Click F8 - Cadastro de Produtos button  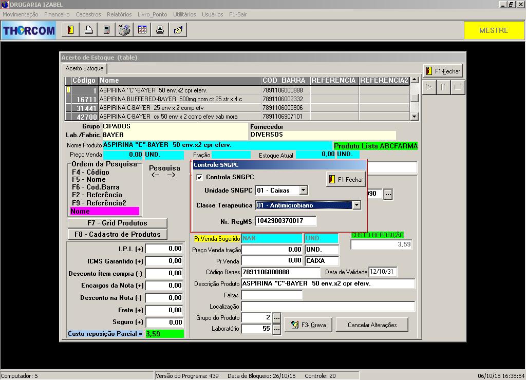(118, 235)
